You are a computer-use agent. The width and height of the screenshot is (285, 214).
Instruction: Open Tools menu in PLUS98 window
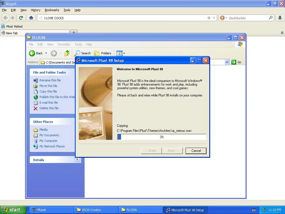click(x=78, y=44)
